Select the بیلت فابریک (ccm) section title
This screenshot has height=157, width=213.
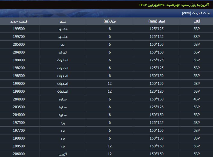pos(196,13)
